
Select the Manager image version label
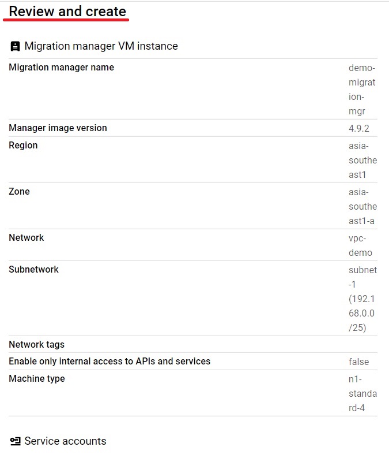(x=58, y=128)
